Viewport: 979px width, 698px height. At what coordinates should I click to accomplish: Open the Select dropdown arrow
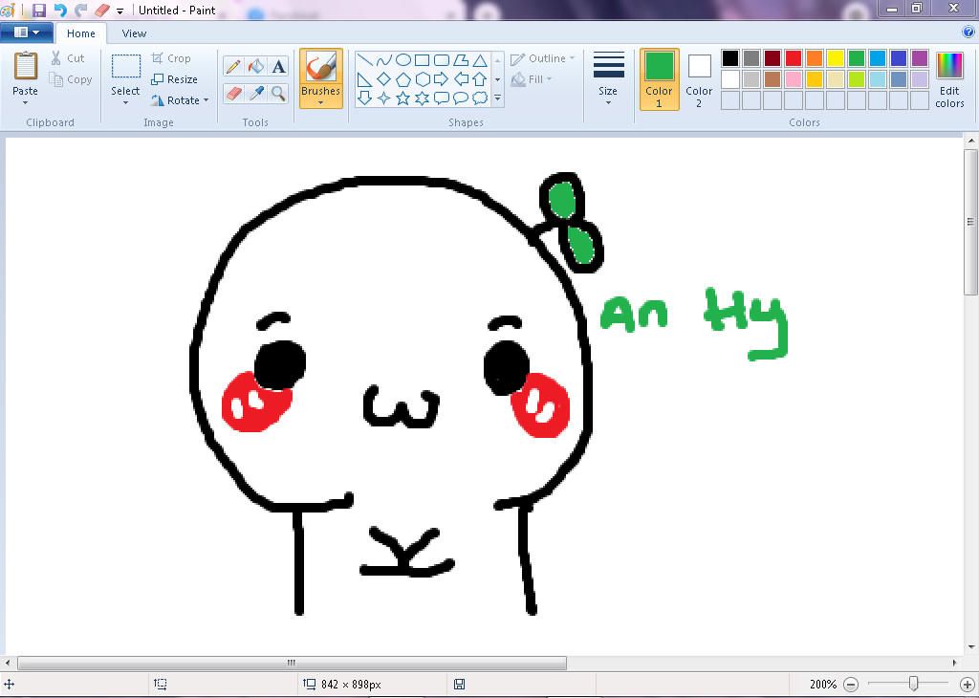125,102
